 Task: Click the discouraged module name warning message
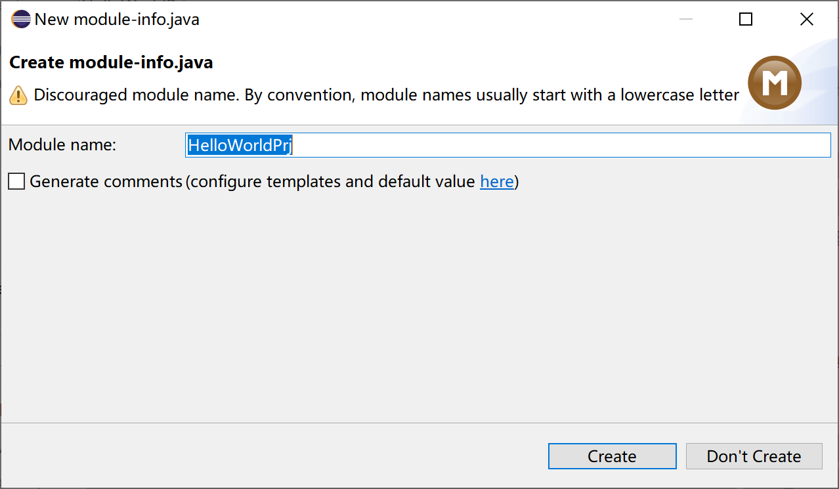386,95
